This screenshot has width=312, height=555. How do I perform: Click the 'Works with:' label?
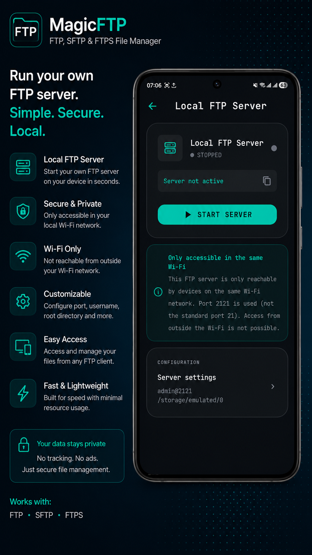31,502
